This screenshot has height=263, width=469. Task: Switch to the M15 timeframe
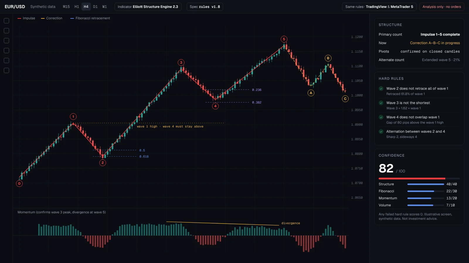(x=67, y=7)
